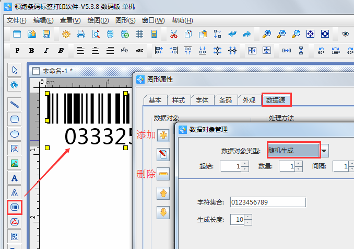Screen dimensions: 354x249
Task: Open the data object type dropdown
Action: tap(324, 151)
